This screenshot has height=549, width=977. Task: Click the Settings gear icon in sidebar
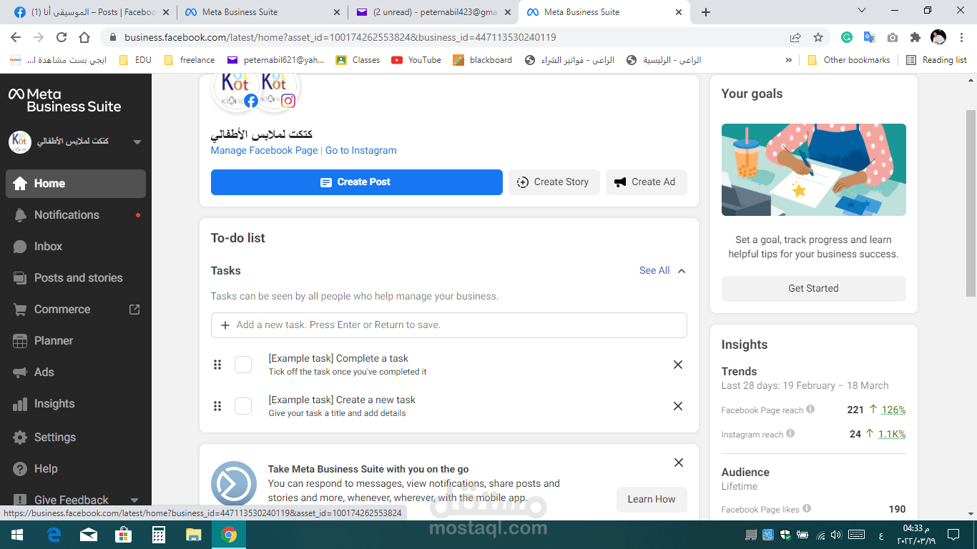[x=20, y=437]
